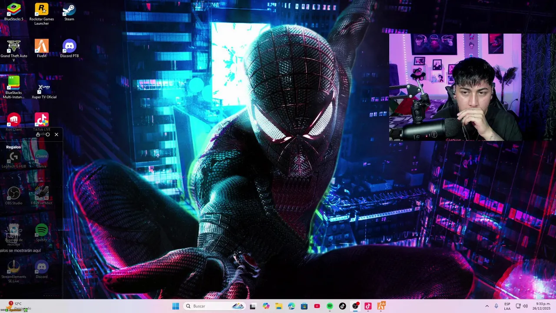Select the Recycle Bin desktop icon
This screenshot has height=313, width=556.
coord(14,235)
